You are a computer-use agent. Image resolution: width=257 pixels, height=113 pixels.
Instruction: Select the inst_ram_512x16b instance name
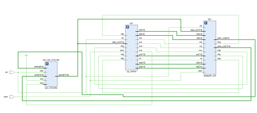(51, 60)
